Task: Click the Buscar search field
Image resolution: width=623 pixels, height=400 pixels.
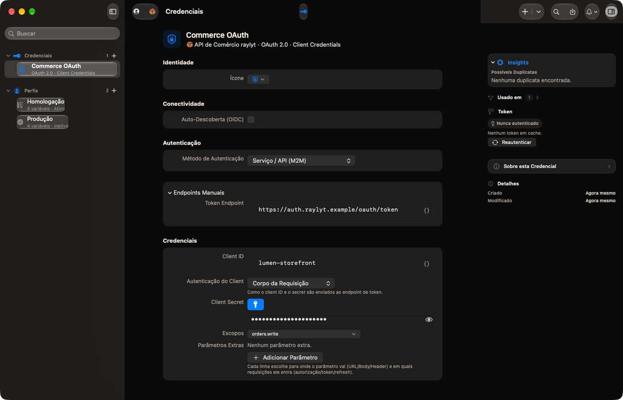Action: point(62,33)
